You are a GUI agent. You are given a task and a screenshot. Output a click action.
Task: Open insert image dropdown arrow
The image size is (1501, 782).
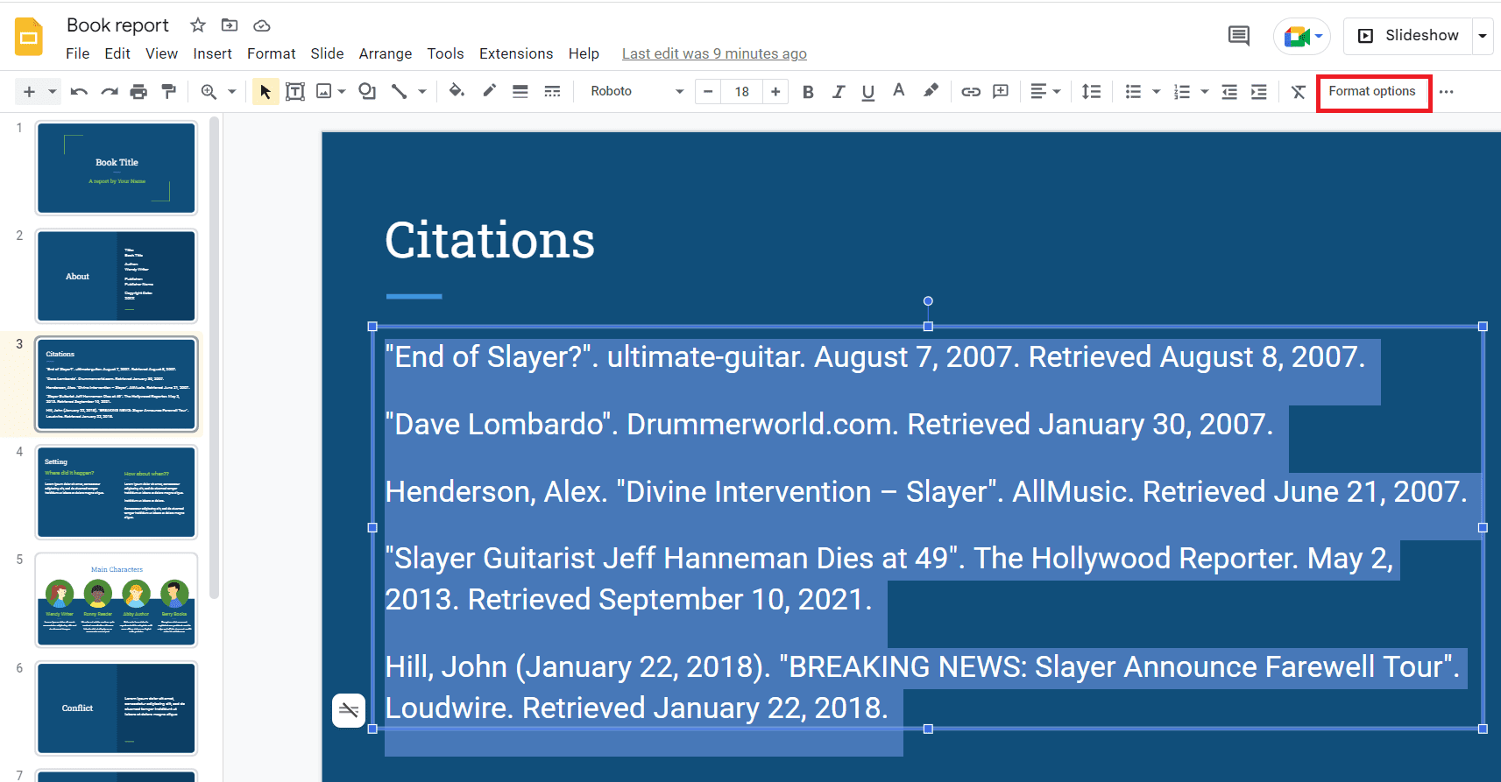(342, 91)
